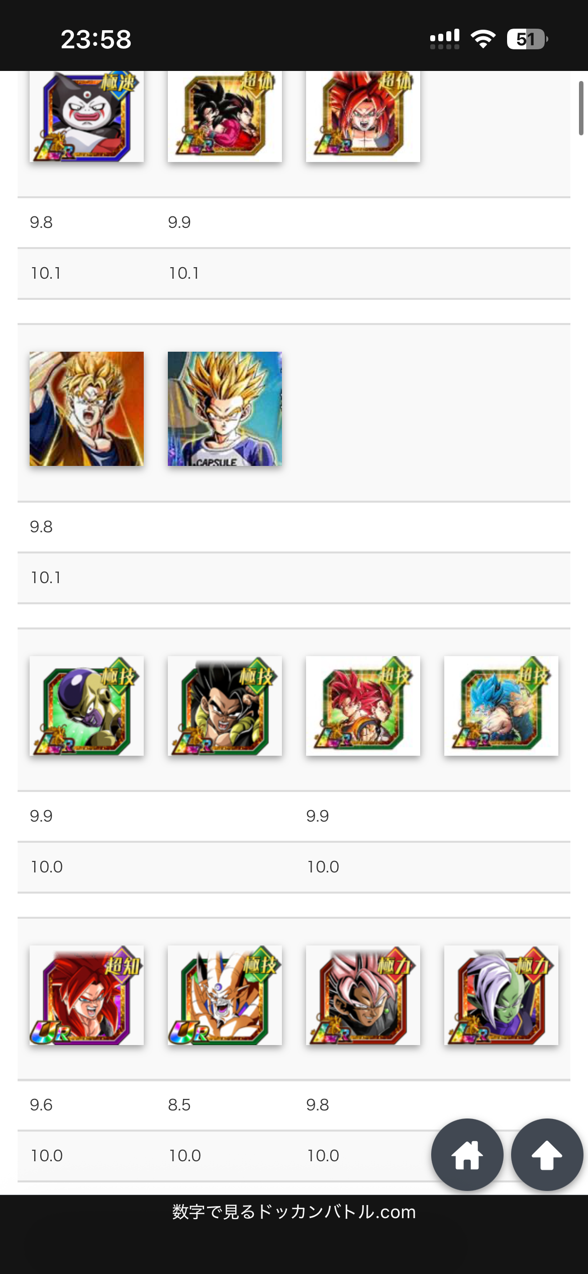Open the Goku Black Rosé LR card
588x1274 pixels.
tap(363, 995)
